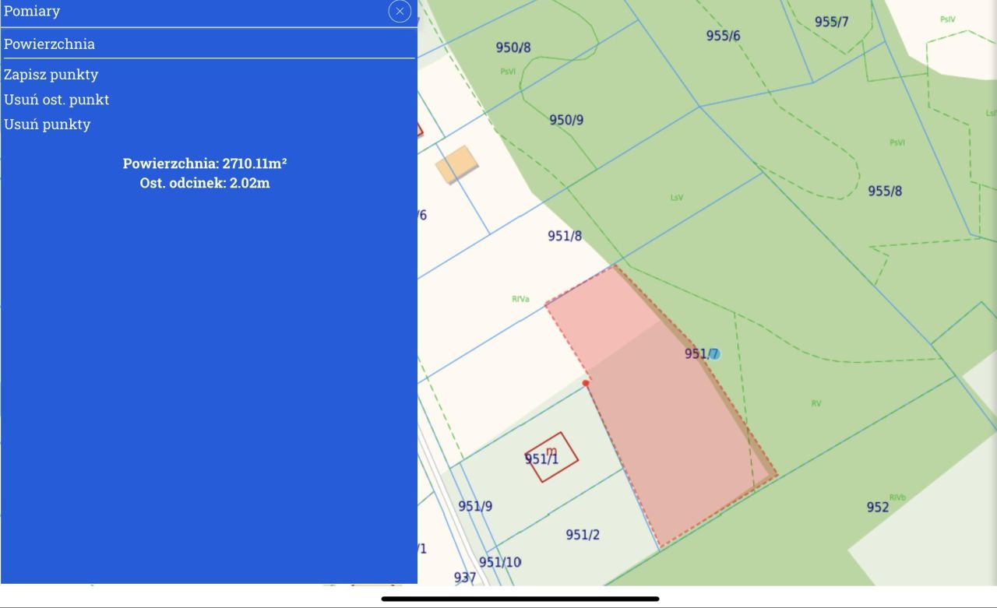Select parcel label 951/8
The image size is (997, 608).
[x=565, y=234]
